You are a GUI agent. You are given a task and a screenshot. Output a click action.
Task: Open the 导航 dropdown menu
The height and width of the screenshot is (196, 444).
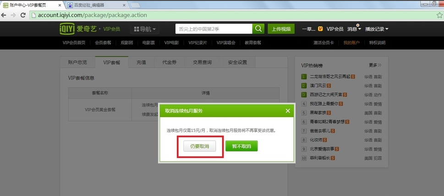pyautogui.click(x=145, y=29)
